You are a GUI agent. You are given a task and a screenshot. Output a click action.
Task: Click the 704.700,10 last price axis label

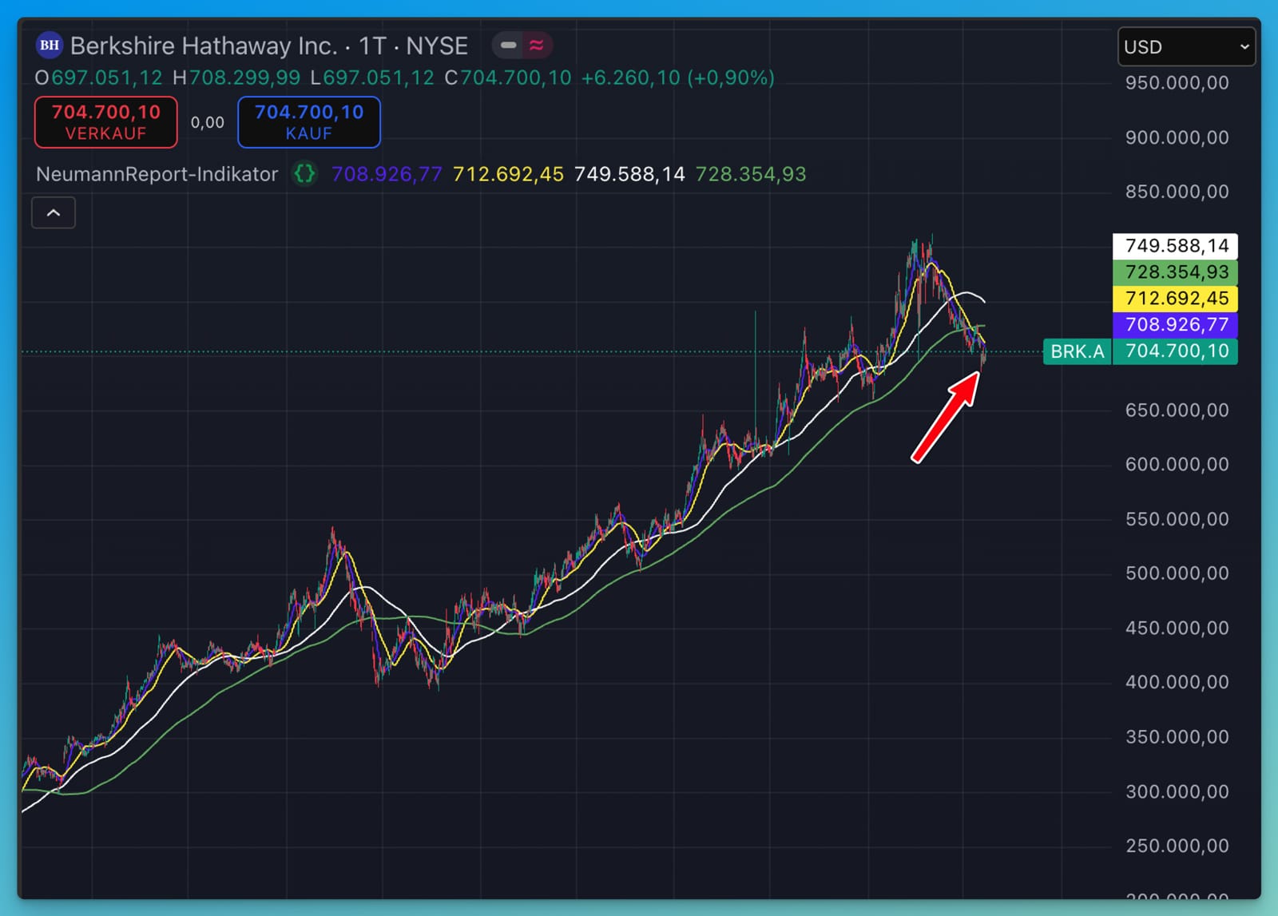point(1175,351)
